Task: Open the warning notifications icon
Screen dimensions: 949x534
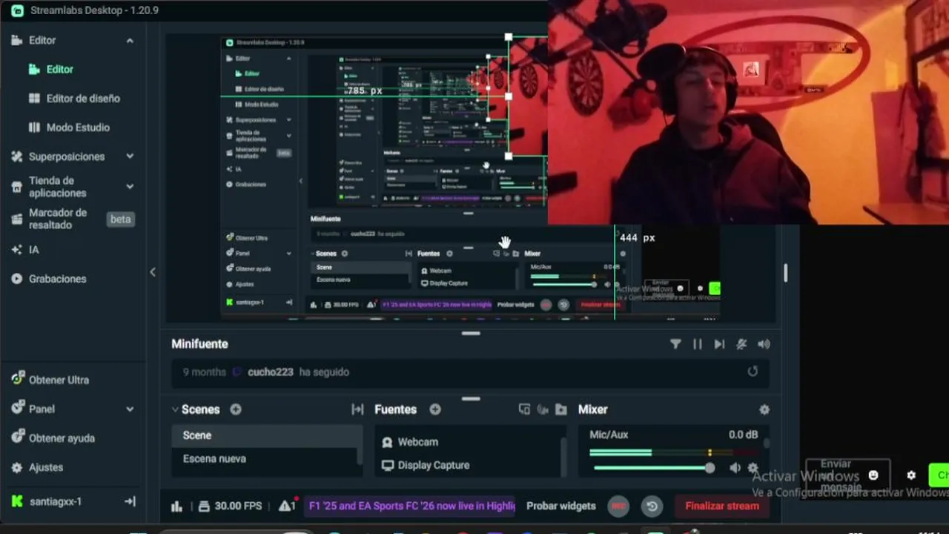Action: 287,505
